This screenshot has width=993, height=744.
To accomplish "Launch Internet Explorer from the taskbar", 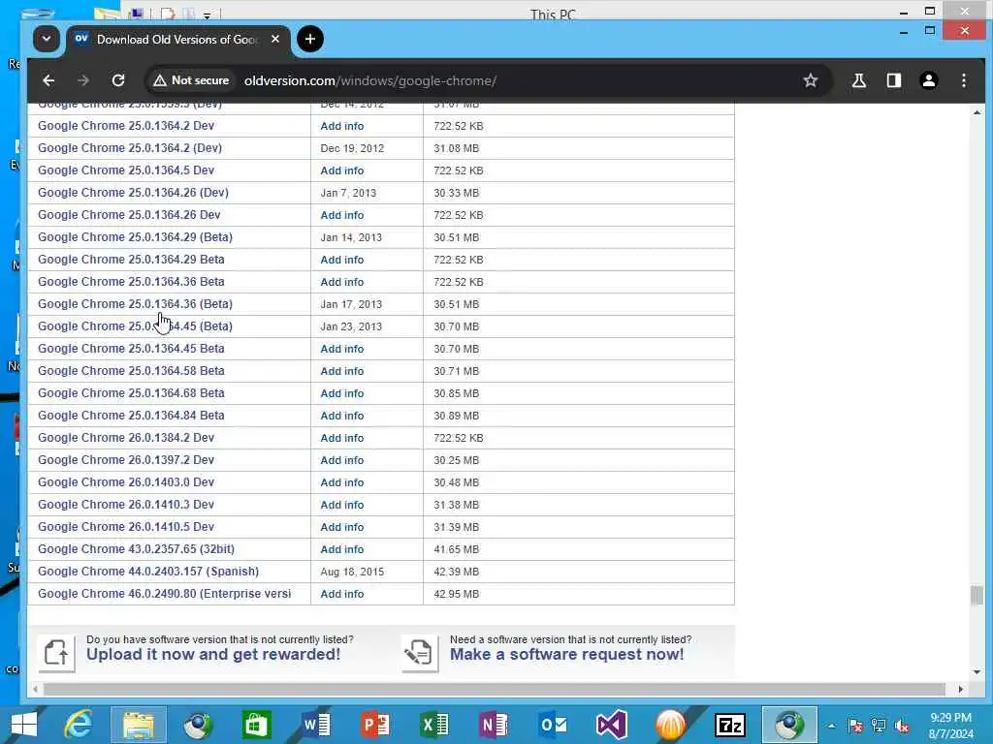I will click(79, 725).
